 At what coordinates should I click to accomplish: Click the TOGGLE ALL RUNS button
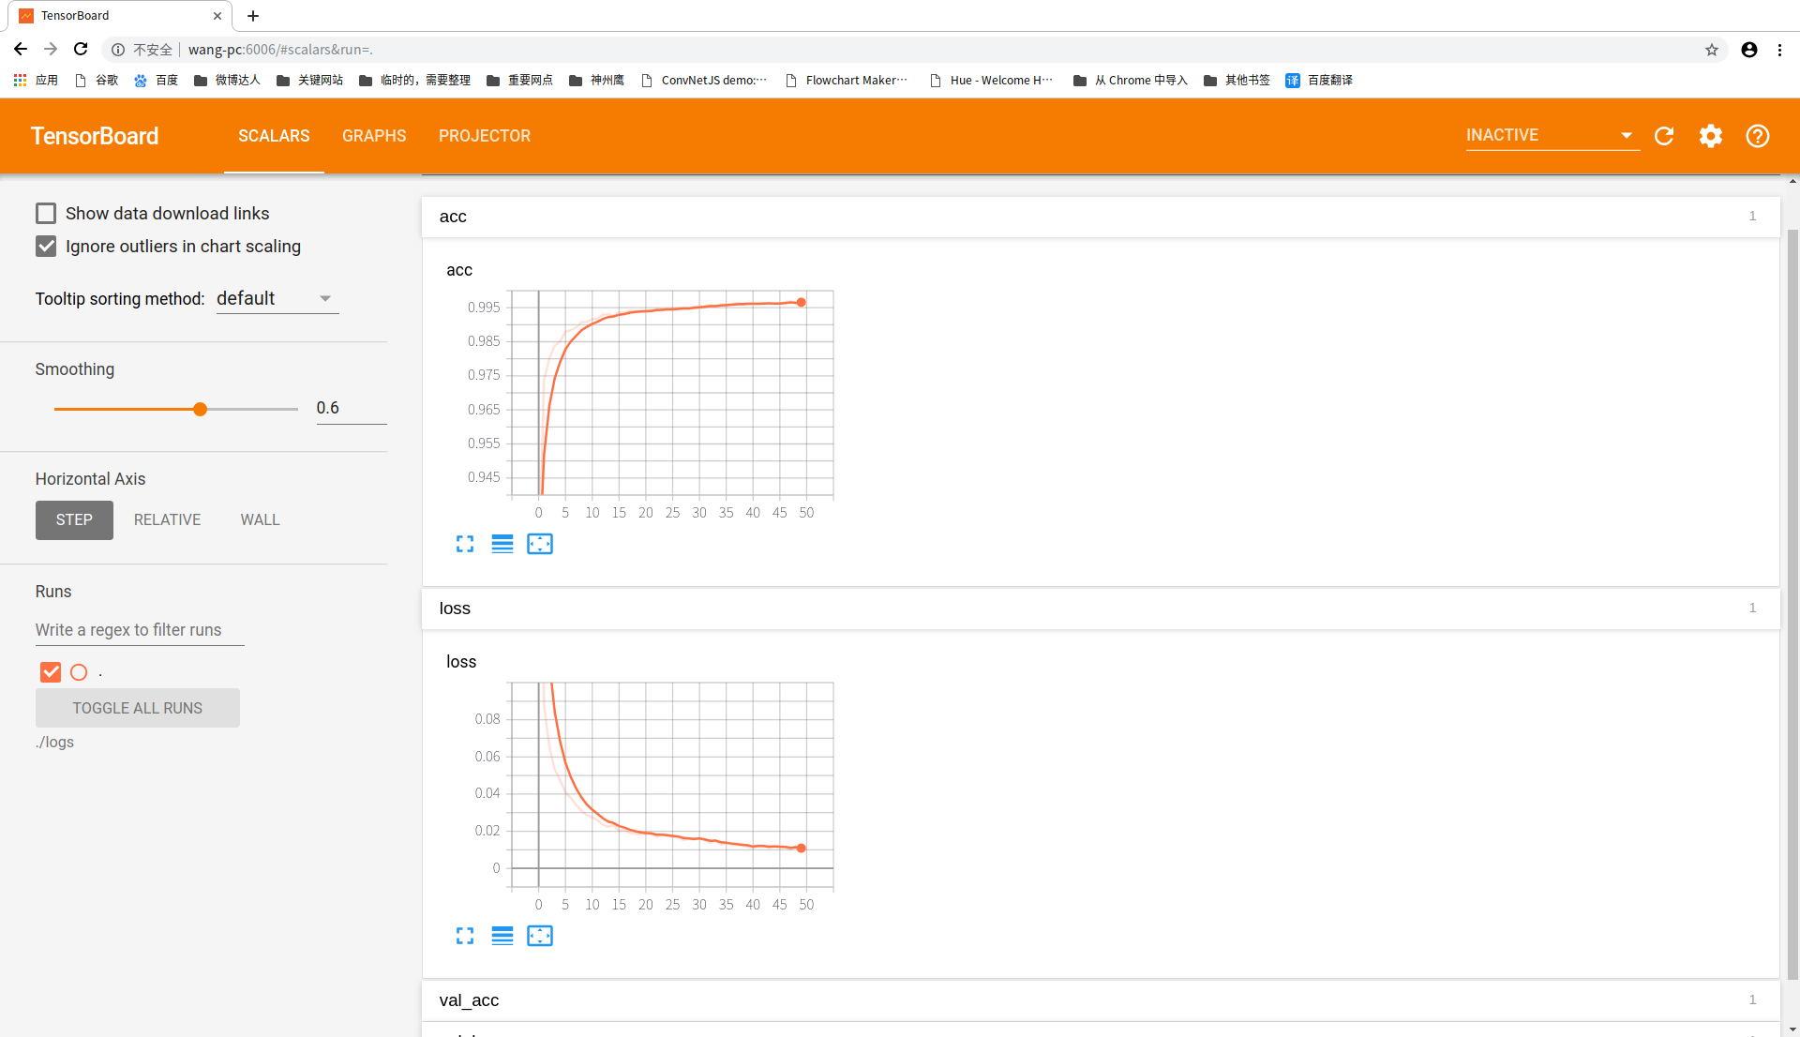pos(137,708)
